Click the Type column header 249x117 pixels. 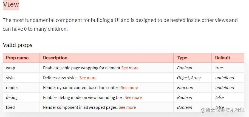coord(193,58)
